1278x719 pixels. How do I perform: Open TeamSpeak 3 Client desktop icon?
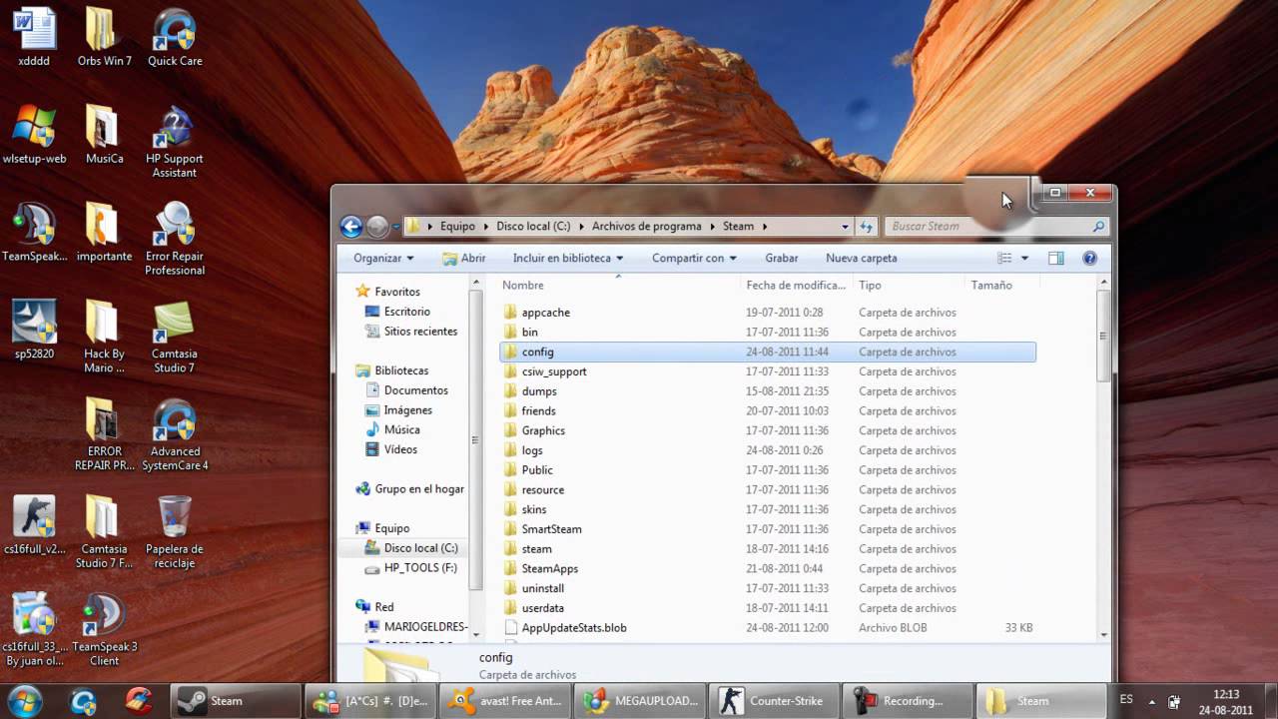(x=104, y=629)
